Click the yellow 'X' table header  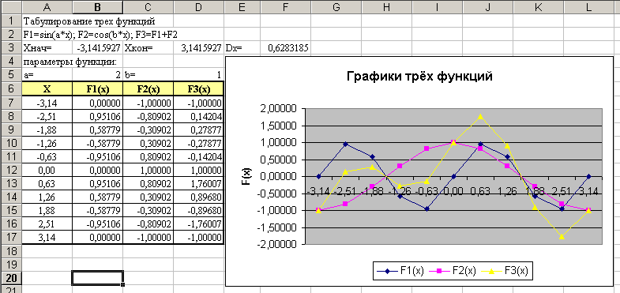[47, 88]
